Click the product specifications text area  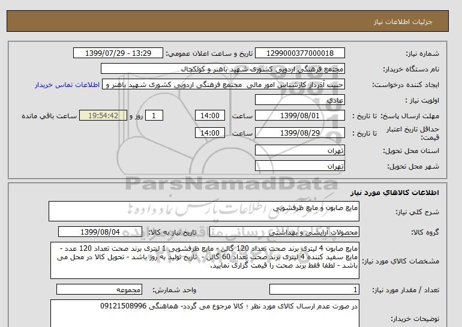tap(205, 260)
